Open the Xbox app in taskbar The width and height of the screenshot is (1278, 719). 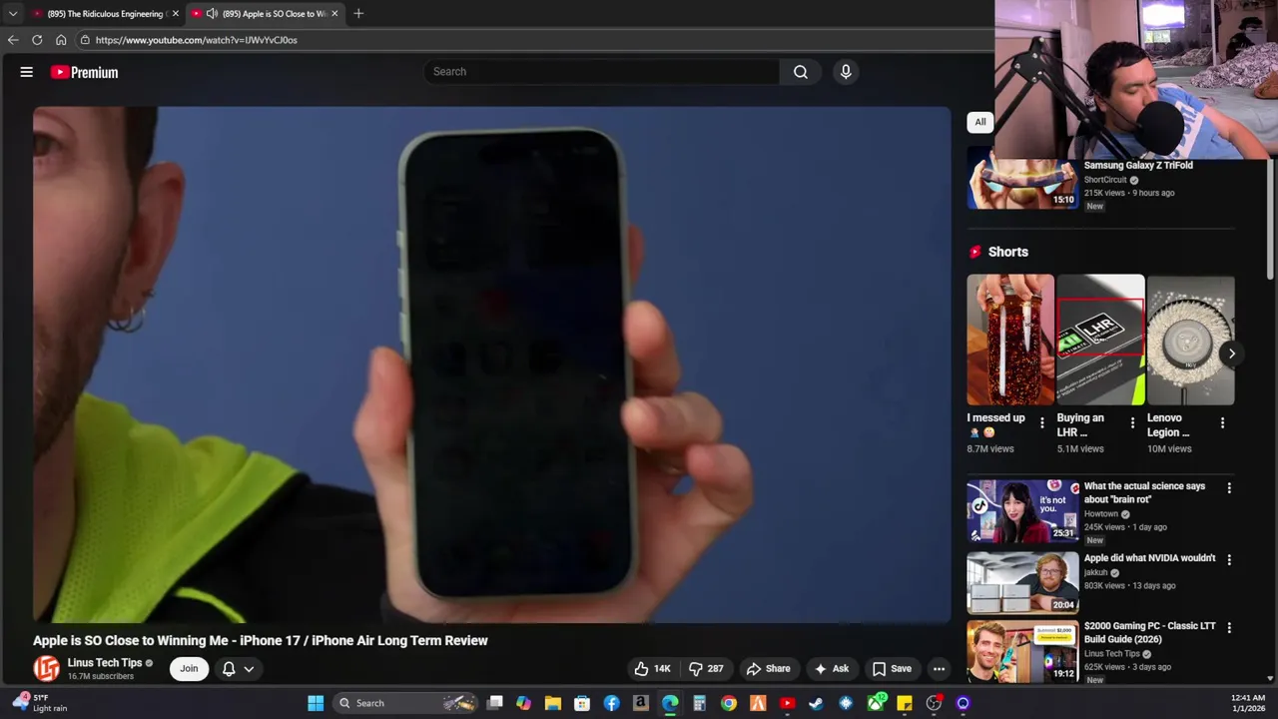876,703
